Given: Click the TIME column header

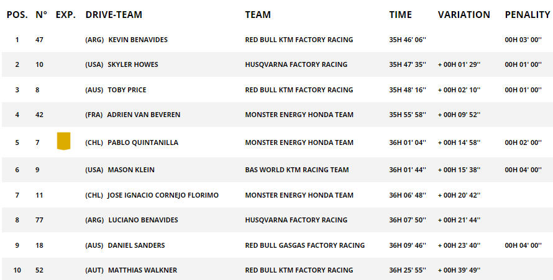Looking at the screenshot, I should (400, 15).
